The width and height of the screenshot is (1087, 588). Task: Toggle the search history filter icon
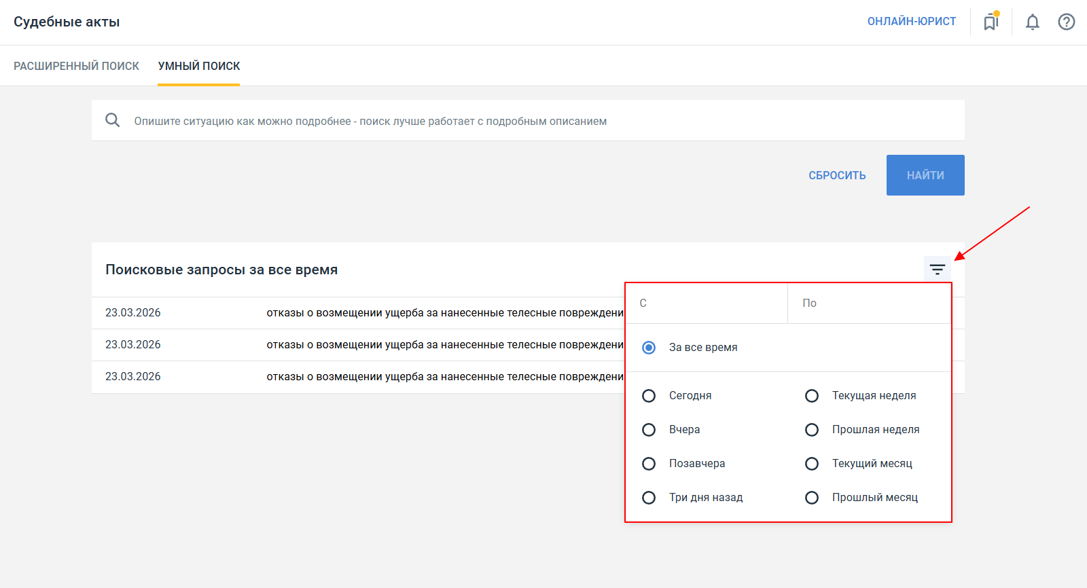click(938, 270)
